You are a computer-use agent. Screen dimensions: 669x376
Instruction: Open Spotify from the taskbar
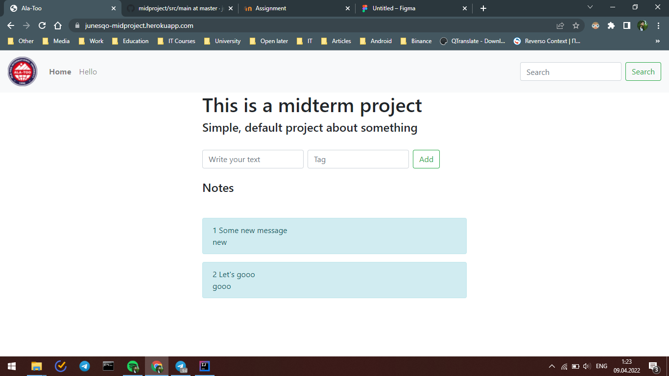pos(133,366)
